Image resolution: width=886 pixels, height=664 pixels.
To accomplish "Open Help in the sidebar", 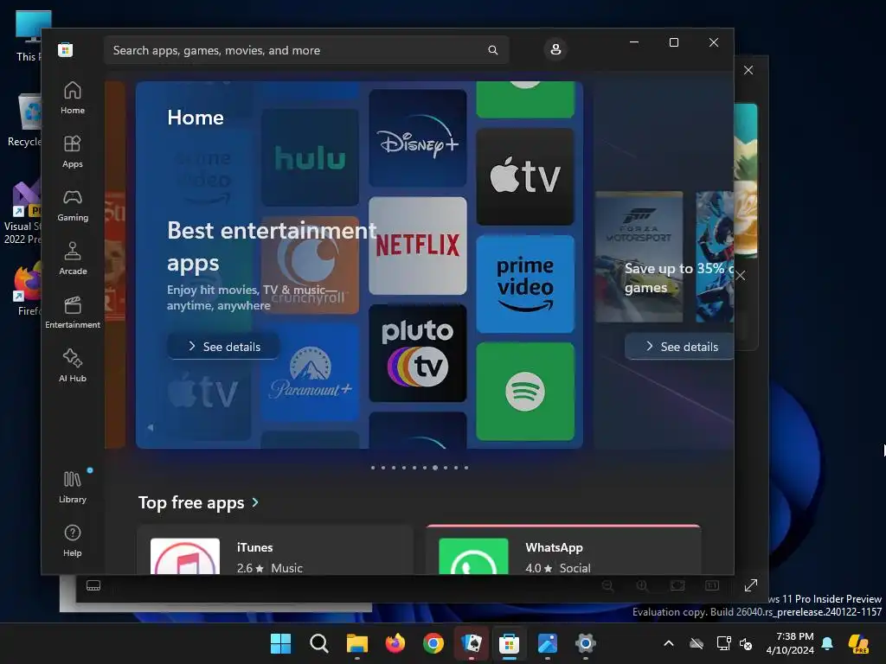I will (73, 541).
